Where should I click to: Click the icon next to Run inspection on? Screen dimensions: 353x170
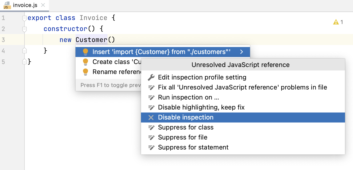pos(151,97)
